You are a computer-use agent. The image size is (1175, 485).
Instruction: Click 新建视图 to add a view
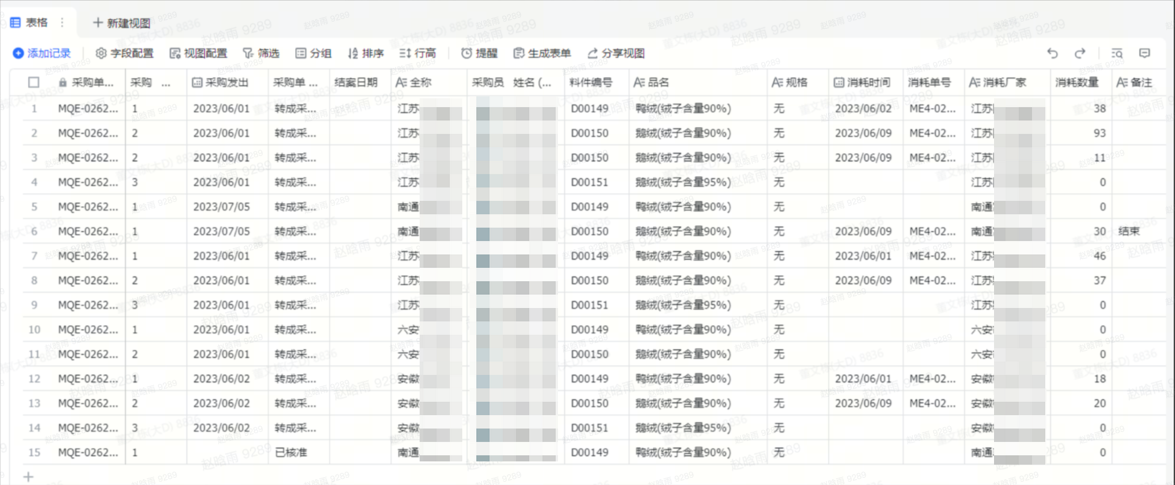click(121, 23)
